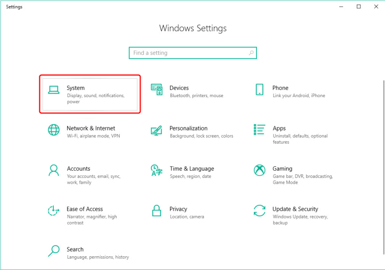Click 'Link your Android, iPhone' description
The image size is (385, 270).
[299, 96]
